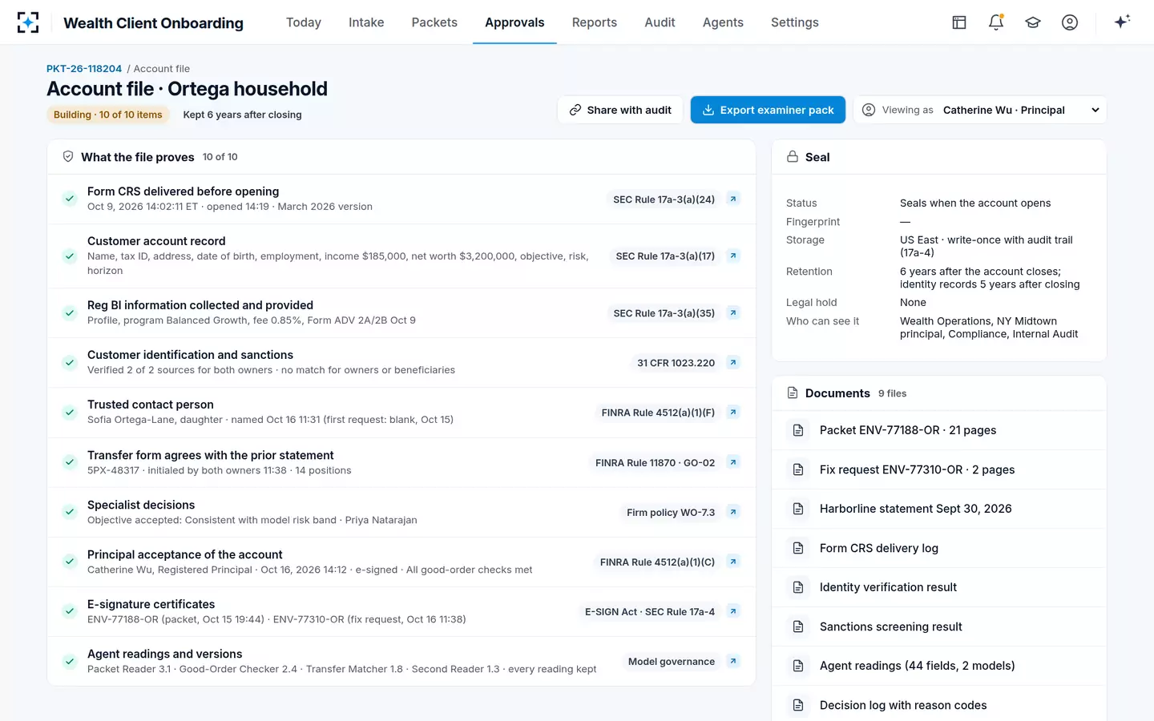The width and height of the screenshot is (1154, 721).
Task: Click the Wealth Client Onboarding logo icon
Action: pyautogui.click(x=28, y=22)
